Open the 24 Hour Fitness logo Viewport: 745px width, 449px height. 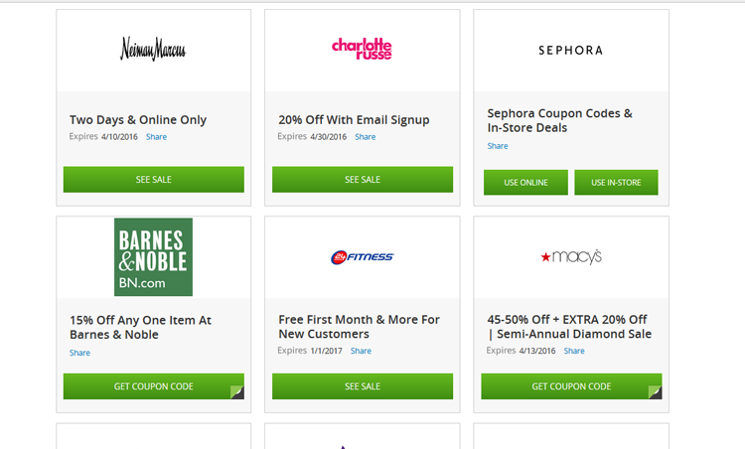362,257
